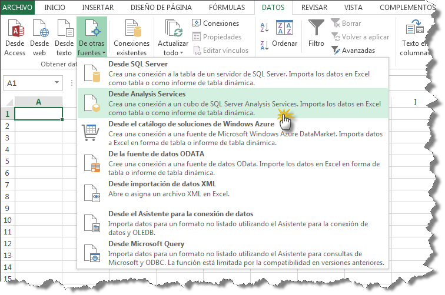Select column A header
The image size is (445, 295).
pos(38,102)
